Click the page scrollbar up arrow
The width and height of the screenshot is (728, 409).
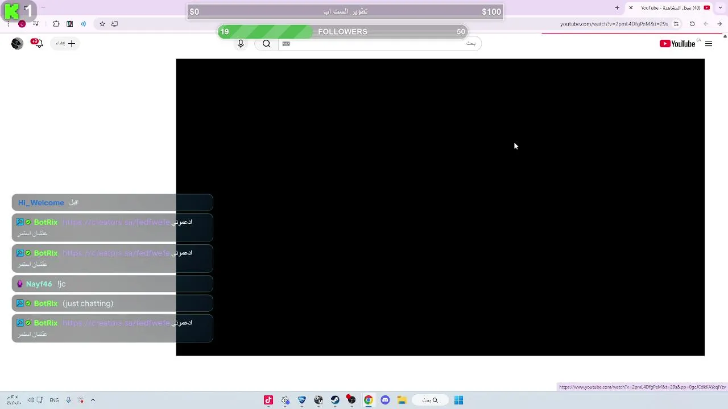click(725, 36)
